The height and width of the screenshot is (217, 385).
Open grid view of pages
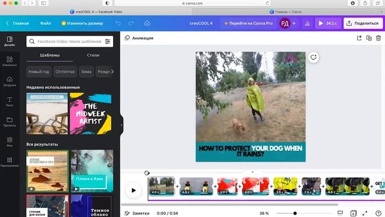353,213
